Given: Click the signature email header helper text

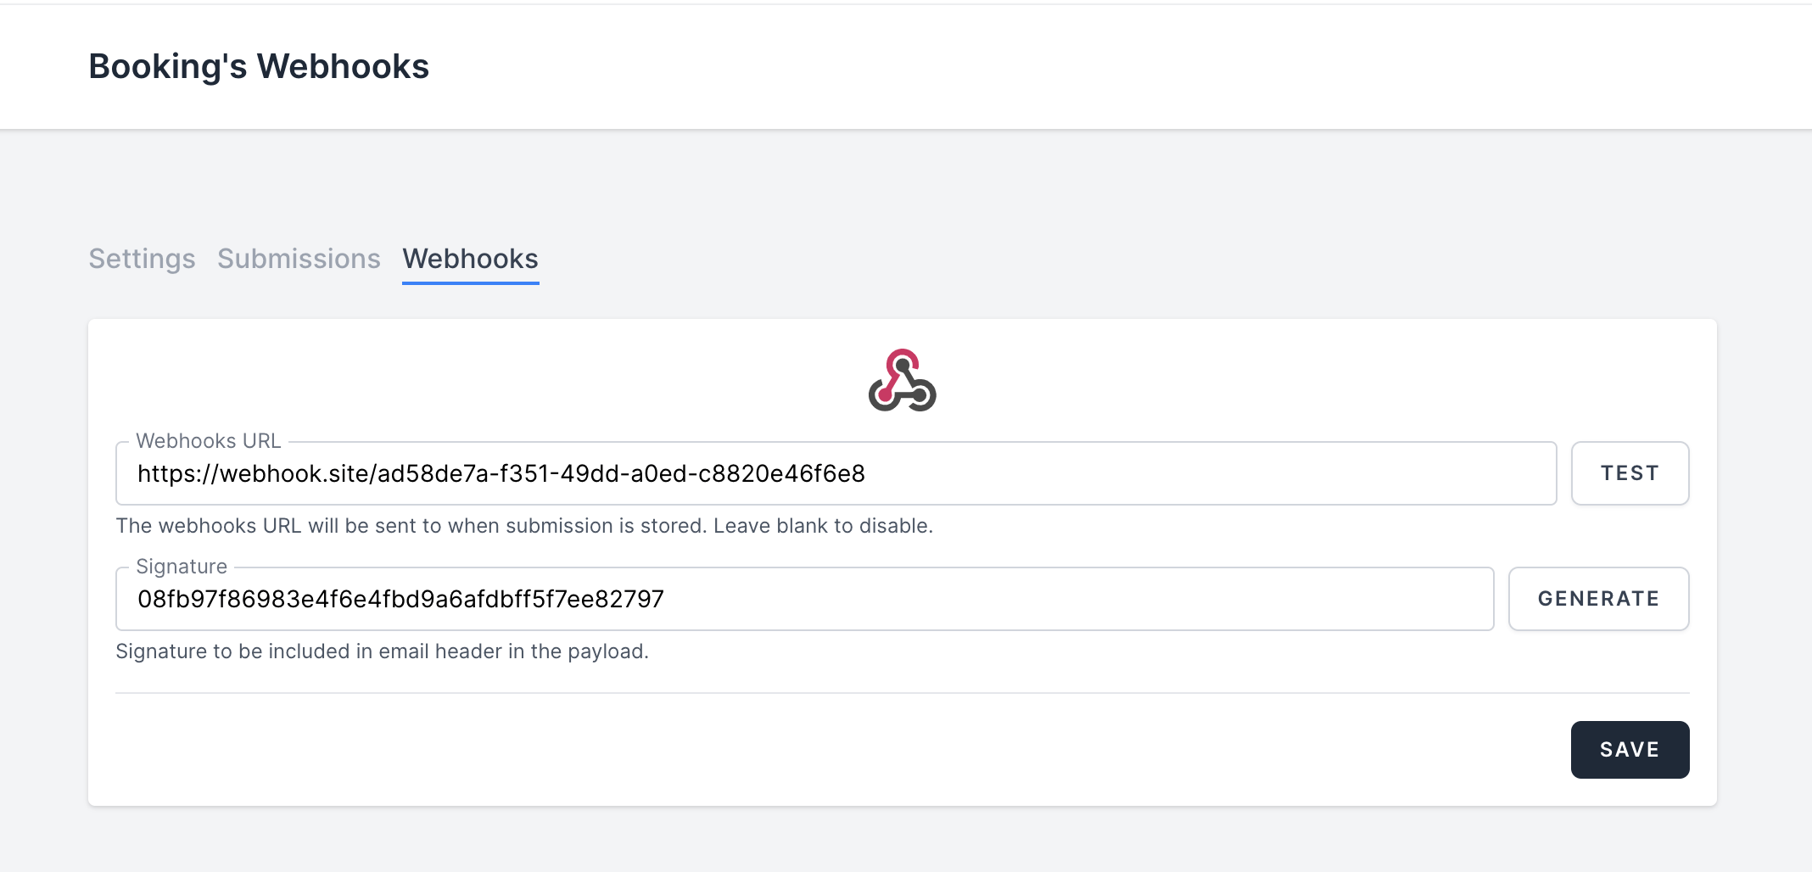Looking at the screenshot, I should pyautogui.click(x=382, y=651).
